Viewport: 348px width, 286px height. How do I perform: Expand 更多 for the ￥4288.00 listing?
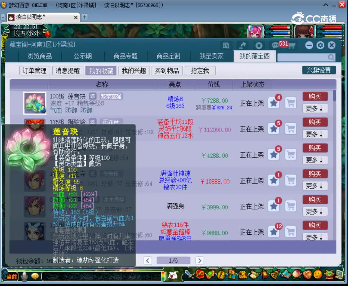point(315,160)
